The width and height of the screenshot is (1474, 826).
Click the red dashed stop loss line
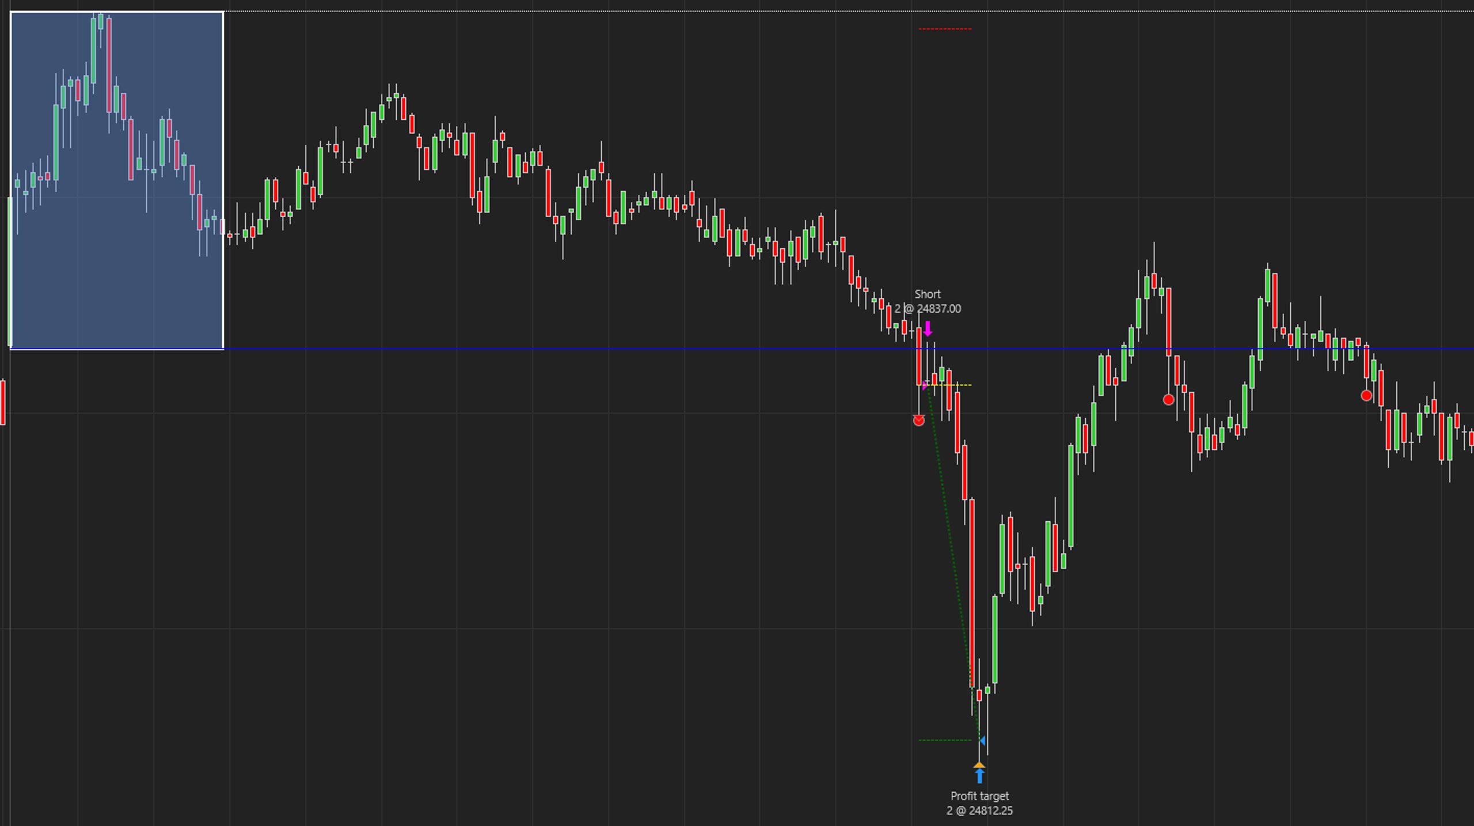tap(945, 29)
